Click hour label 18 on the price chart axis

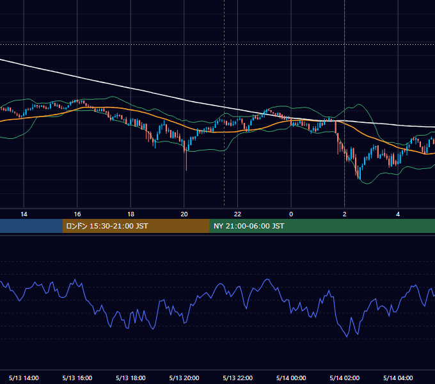click(130, 214)
